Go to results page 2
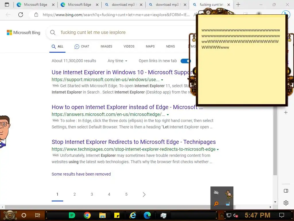 coord(75,194)
